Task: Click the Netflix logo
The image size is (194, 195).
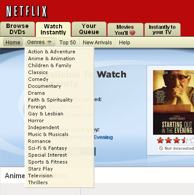Action: (x=27, y=12)
